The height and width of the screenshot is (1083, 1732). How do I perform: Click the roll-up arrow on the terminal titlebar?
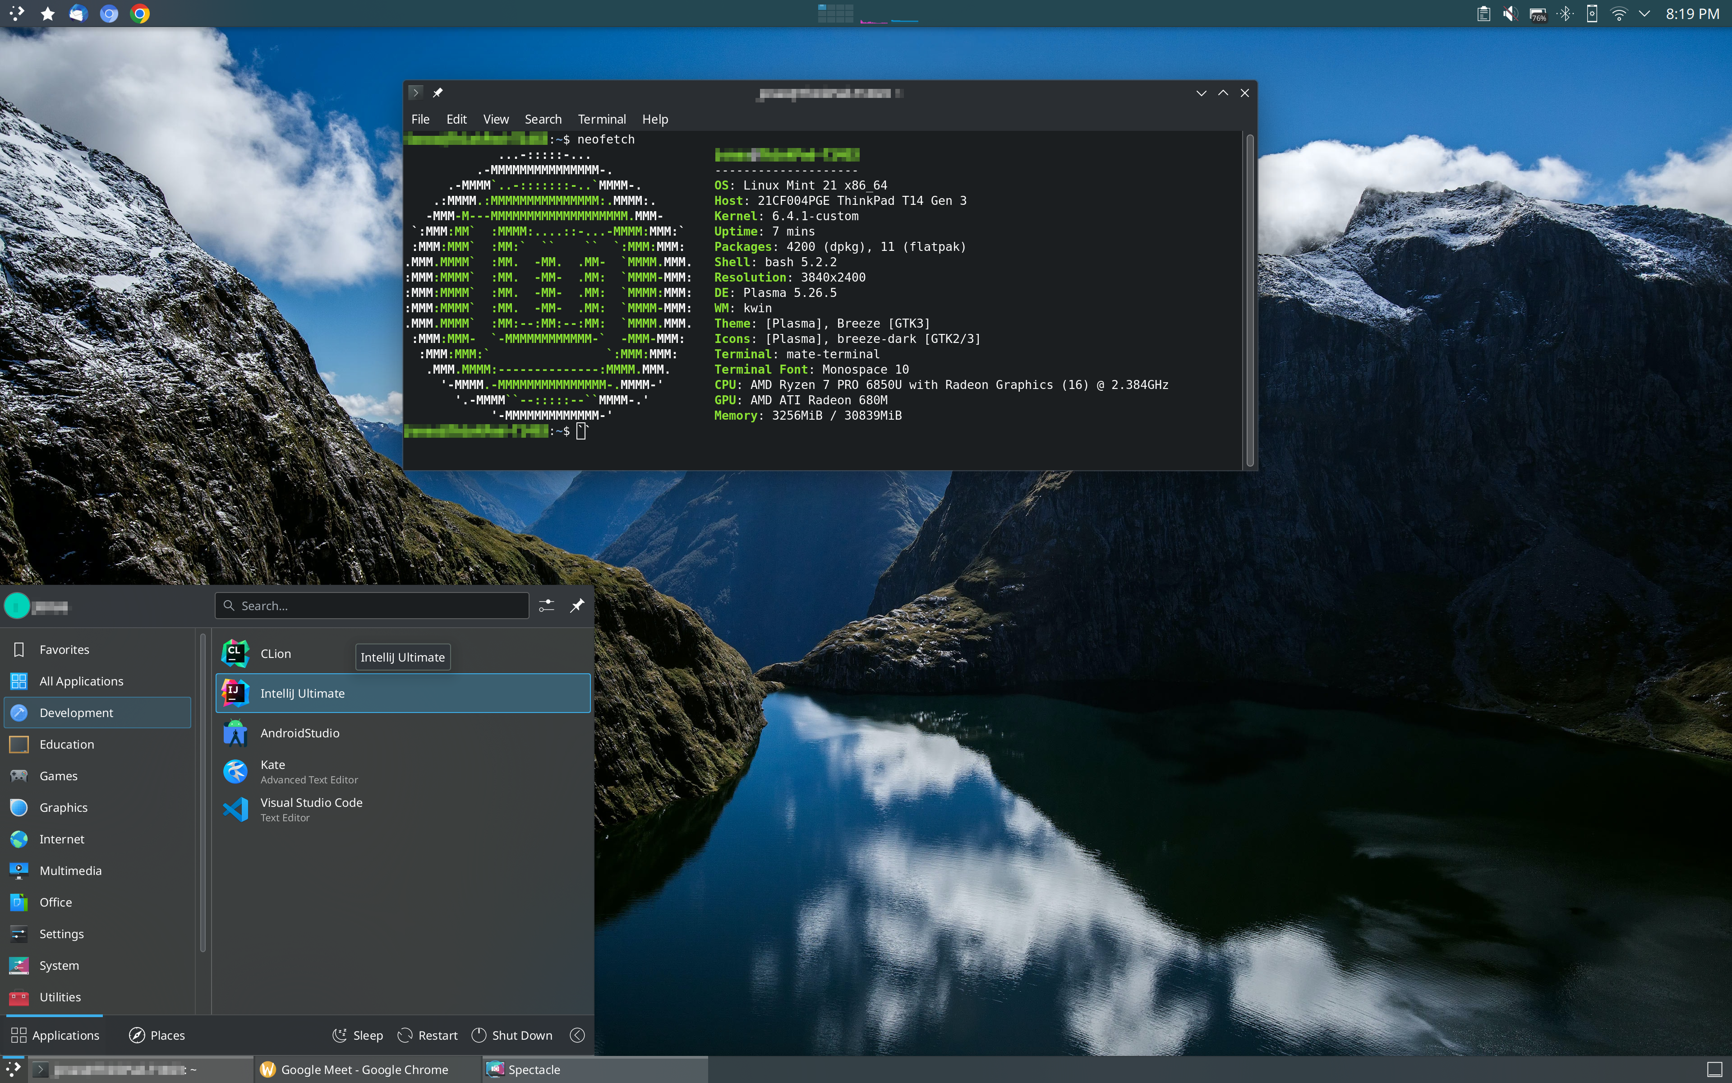point(1201,93)
